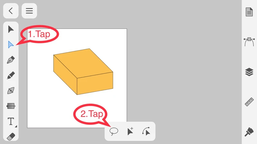
Task: Choose the Pencil drawing tool
Action: [11, 75]
